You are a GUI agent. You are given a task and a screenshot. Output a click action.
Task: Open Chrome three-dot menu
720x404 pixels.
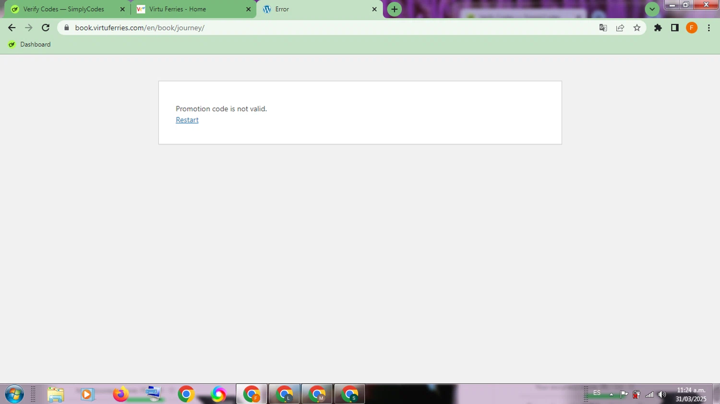coord(709,28)
